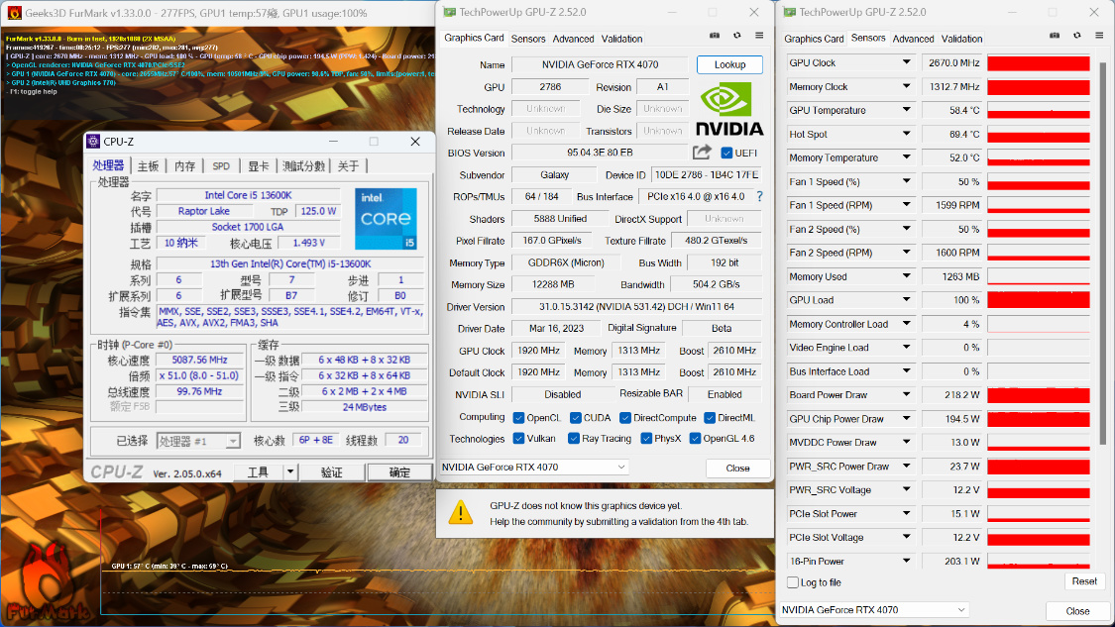Click the yellow warning icon in GPU-Z notice
Image resolution: width=1115 pixels, height=627 pixels.
pyautogui.click(x=461, y=512)
